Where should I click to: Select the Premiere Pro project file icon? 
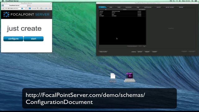(x=130, y=75)
